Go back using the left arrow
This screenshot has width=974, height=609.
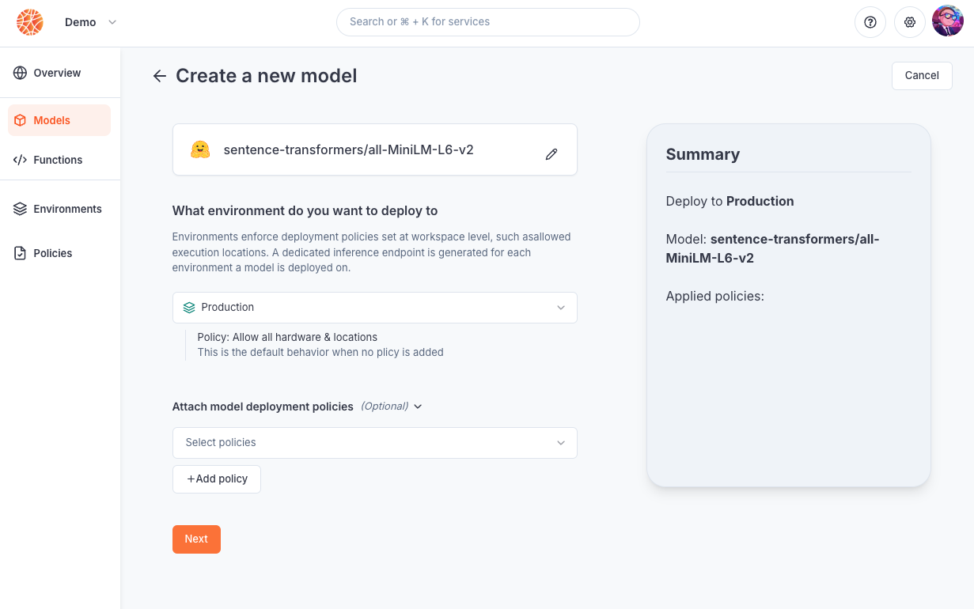pos(160,76)
